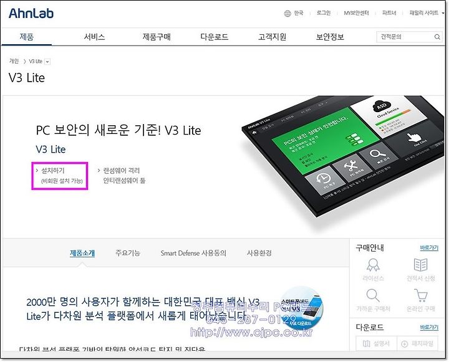Click 바로가기 next to 구매안내
Screen dimensions: 449x362
[x=429, y=248]
